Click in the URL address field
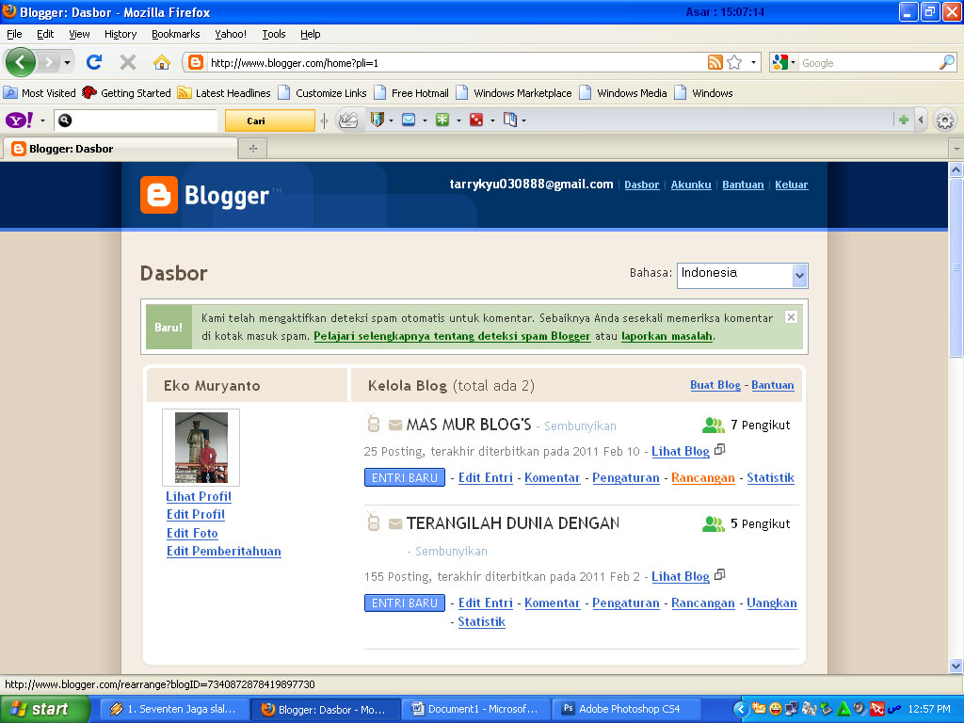This screenshot has width=964, height=723. tap(455, 63)
